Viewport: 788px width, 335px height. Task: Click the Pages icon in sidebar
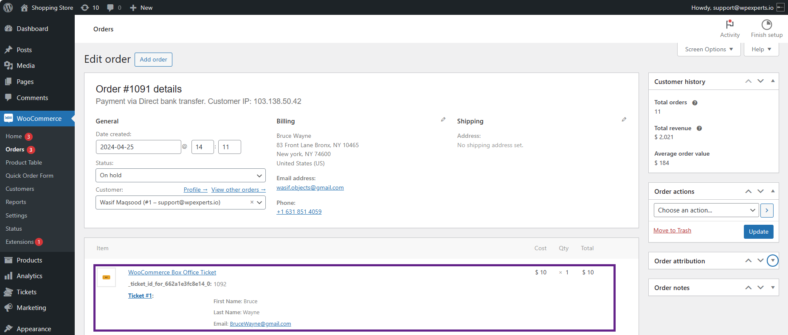8,81
